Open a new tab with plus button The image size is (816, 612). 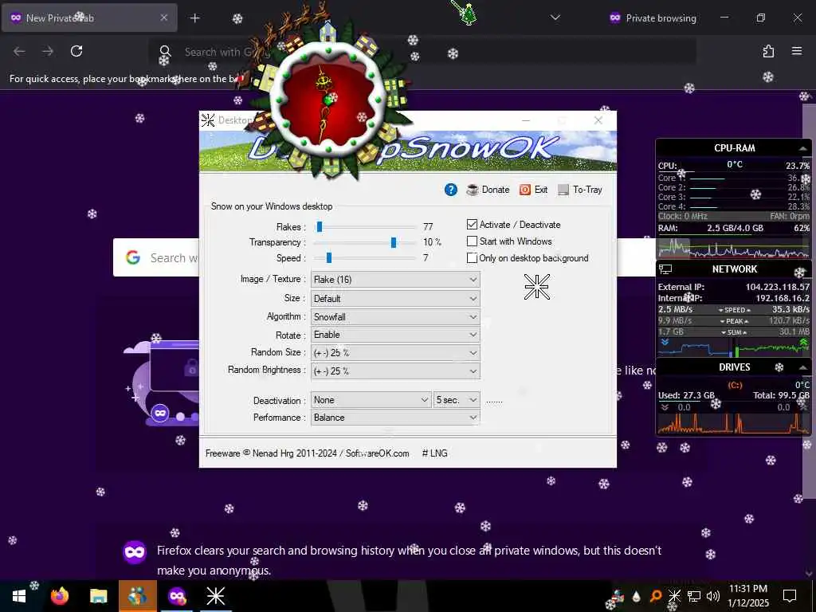(x=194, y=18)
